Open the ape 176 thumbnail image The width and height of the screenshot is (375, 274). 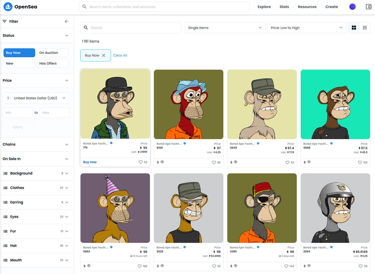coord(115,104)
